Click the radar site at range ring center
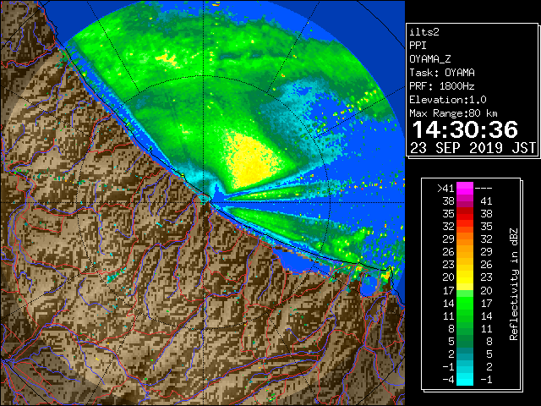This screenshot has width=541, height=406. [x=205, y=202]
